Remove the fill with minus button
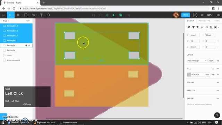The width and height of the screenshot is (222, 125). pos(218,75)
